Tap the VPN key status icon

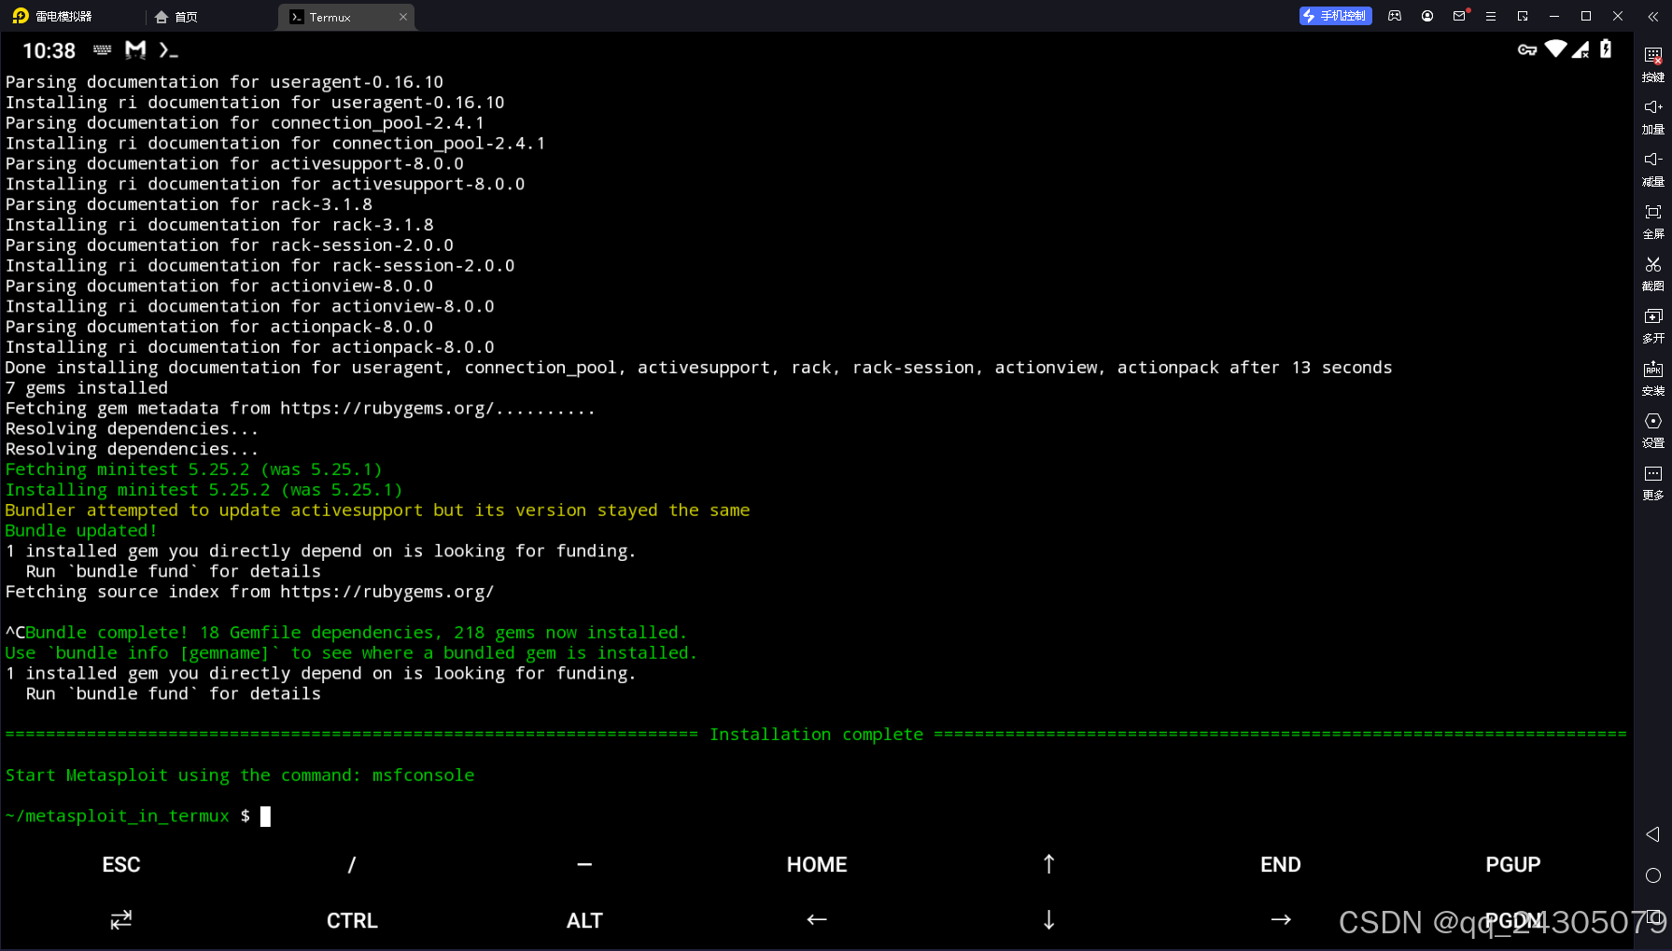pyautogui.click(x=1527, y=50)
